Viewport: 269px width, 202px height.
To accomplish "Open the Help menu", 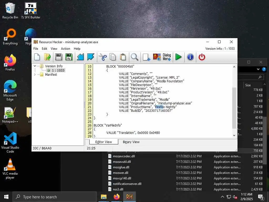I will coord(77,49).
